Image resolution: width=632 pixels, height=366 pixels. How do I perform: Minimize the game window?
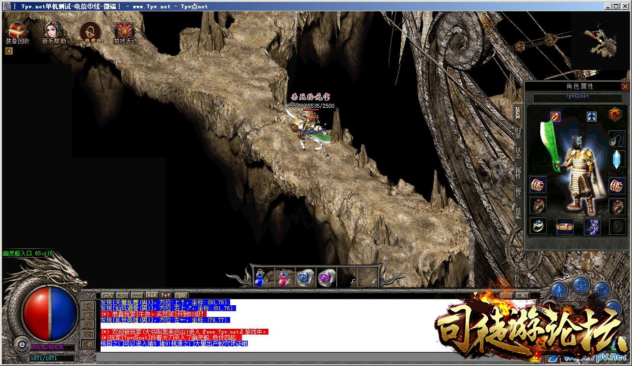pyautogui.click(x=608, y=6)
